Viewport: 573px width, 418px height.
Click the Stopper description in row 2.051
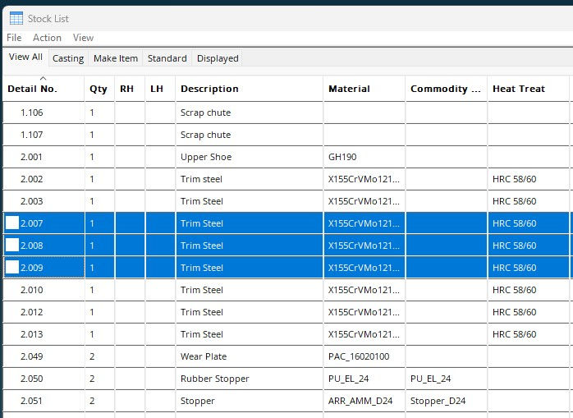point(197,402)
